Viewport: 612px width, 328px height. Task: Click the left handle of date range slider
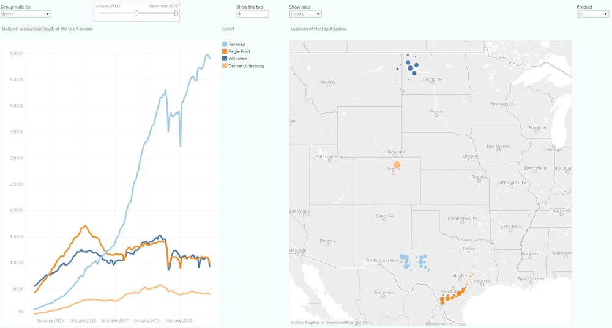click(x=136, y=13)
